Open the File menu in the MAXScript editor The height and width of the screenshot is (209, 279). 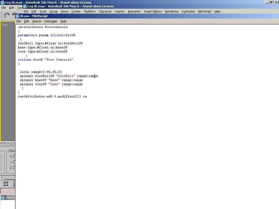[x=19, y=21]
